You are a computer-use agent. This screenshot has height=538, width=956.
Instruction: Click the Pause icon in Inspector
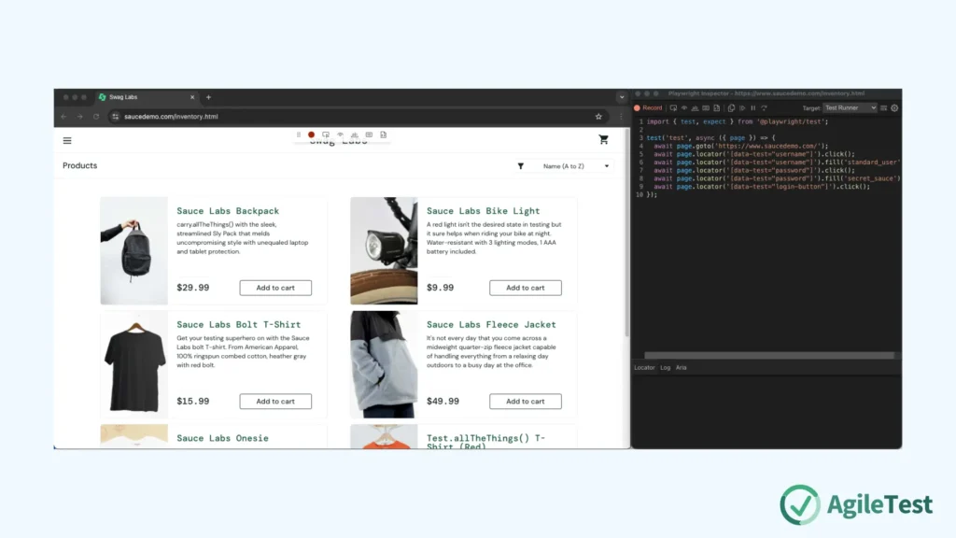point(753,108)
